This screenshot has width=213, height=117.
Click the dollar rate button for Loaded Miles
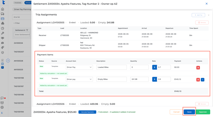(x=155, y=67)
